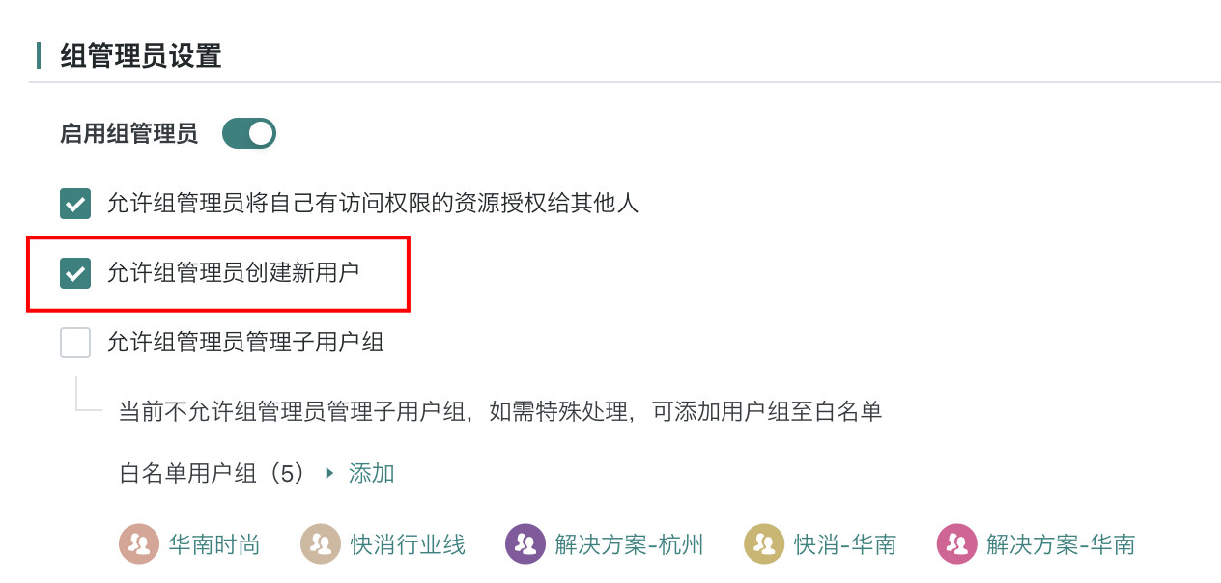The height and width of the screenshot is (583, 1221).
Task: Open the 解决方案-华南 group name
Action: [x=1060, y=544]
